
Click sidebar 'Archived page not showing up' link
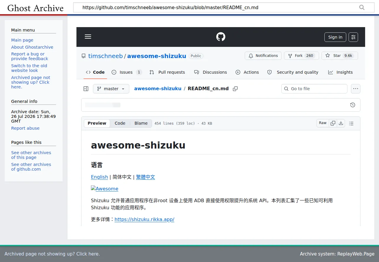tap(31, 82)
